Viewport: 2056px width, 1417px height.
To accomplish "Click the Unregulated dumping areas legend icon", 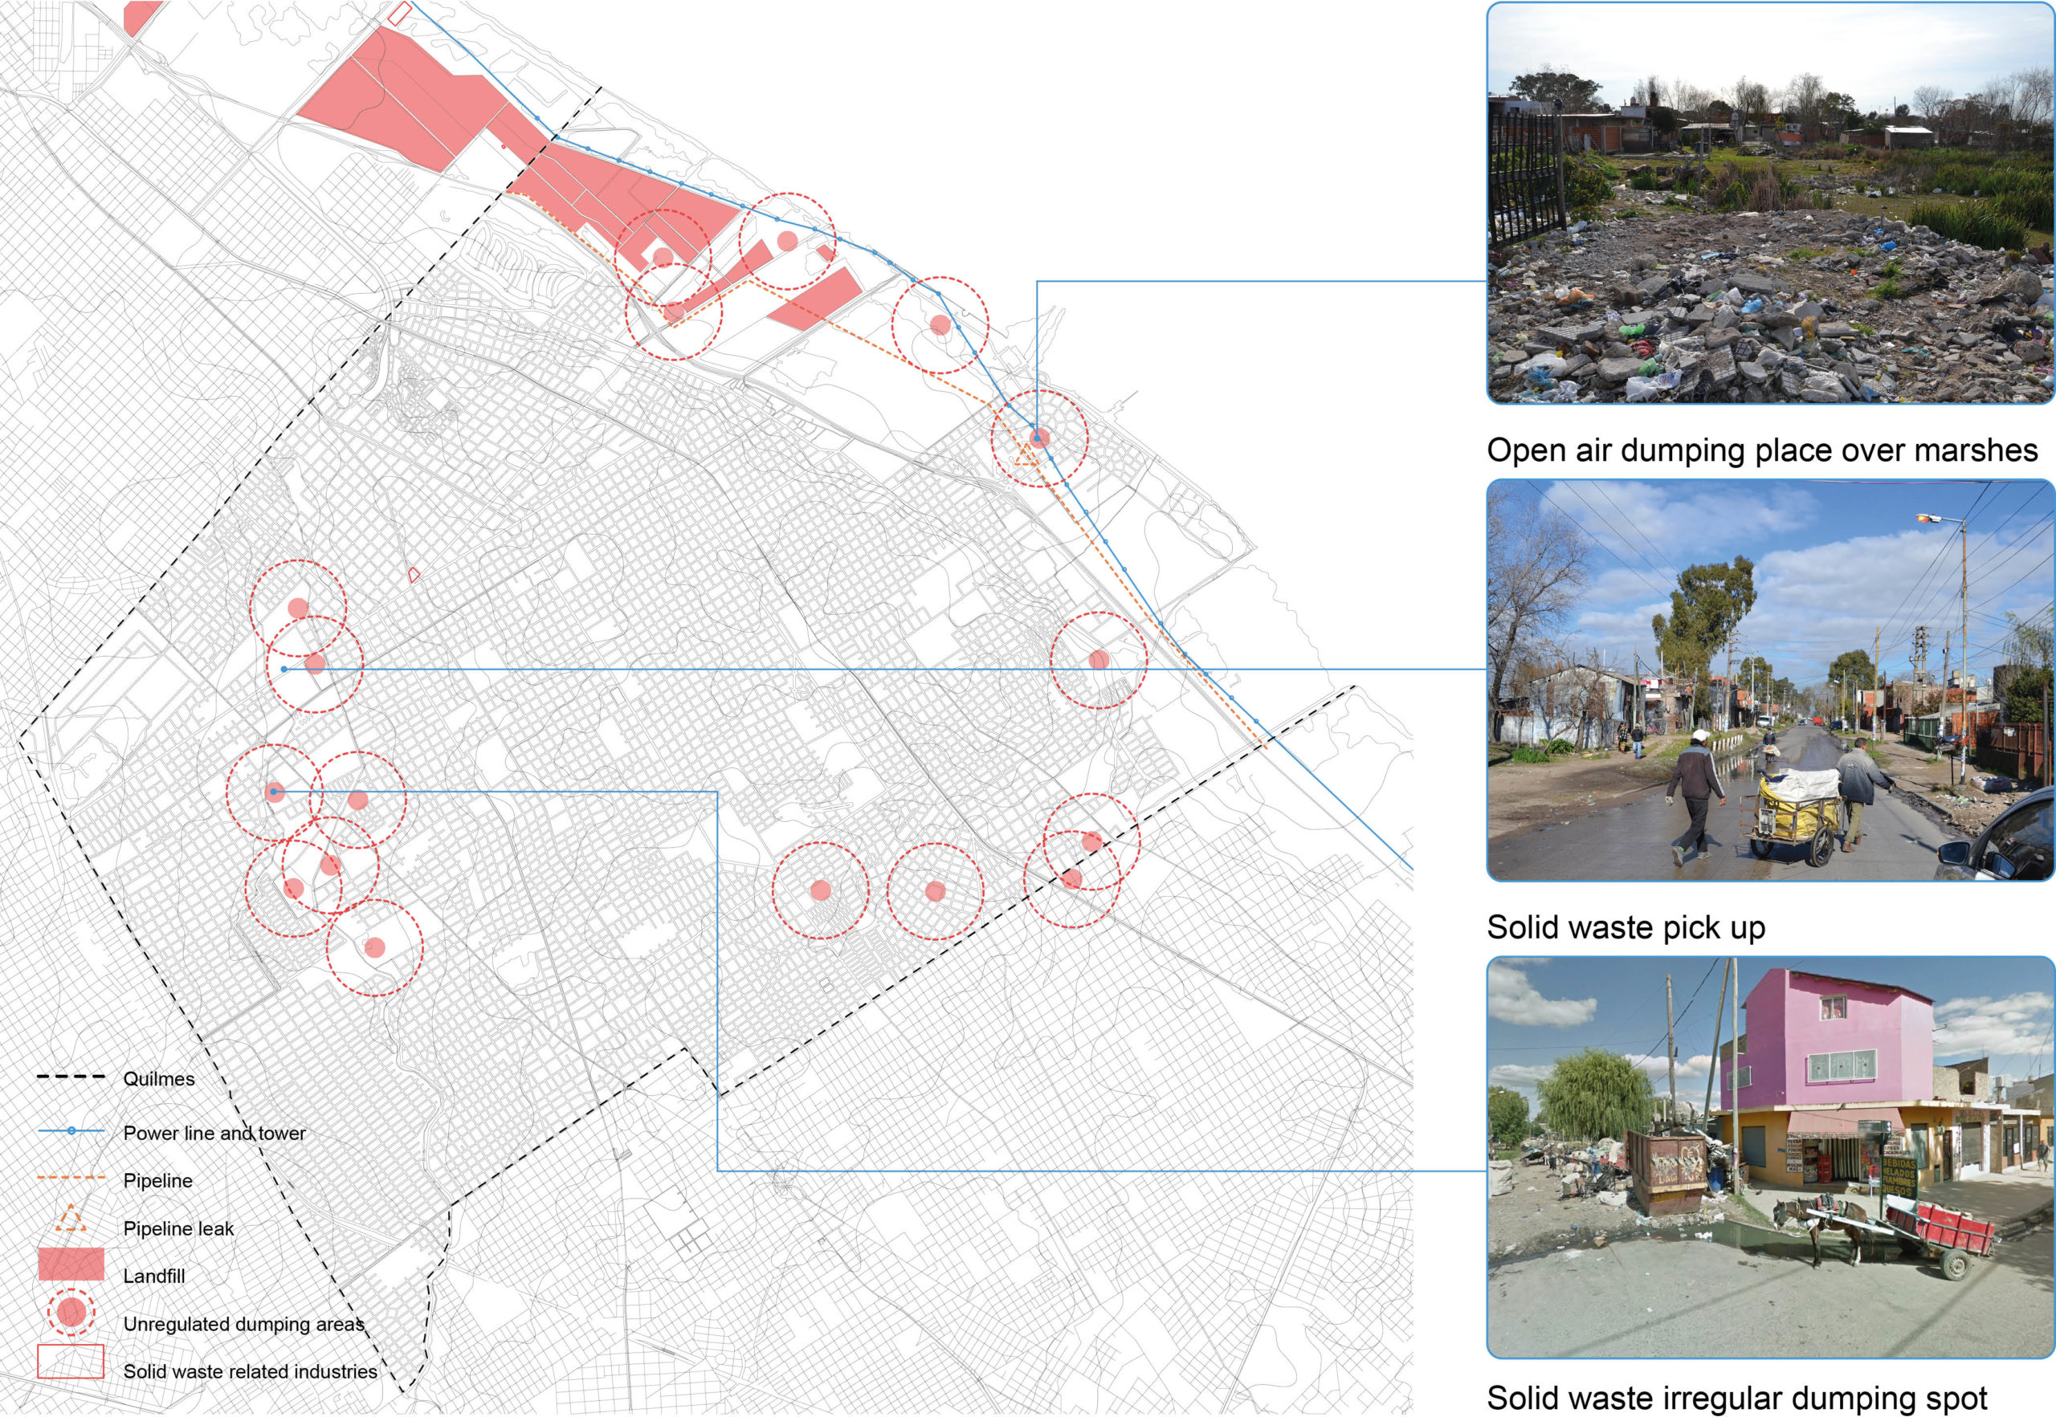I will click(71, 1313).
